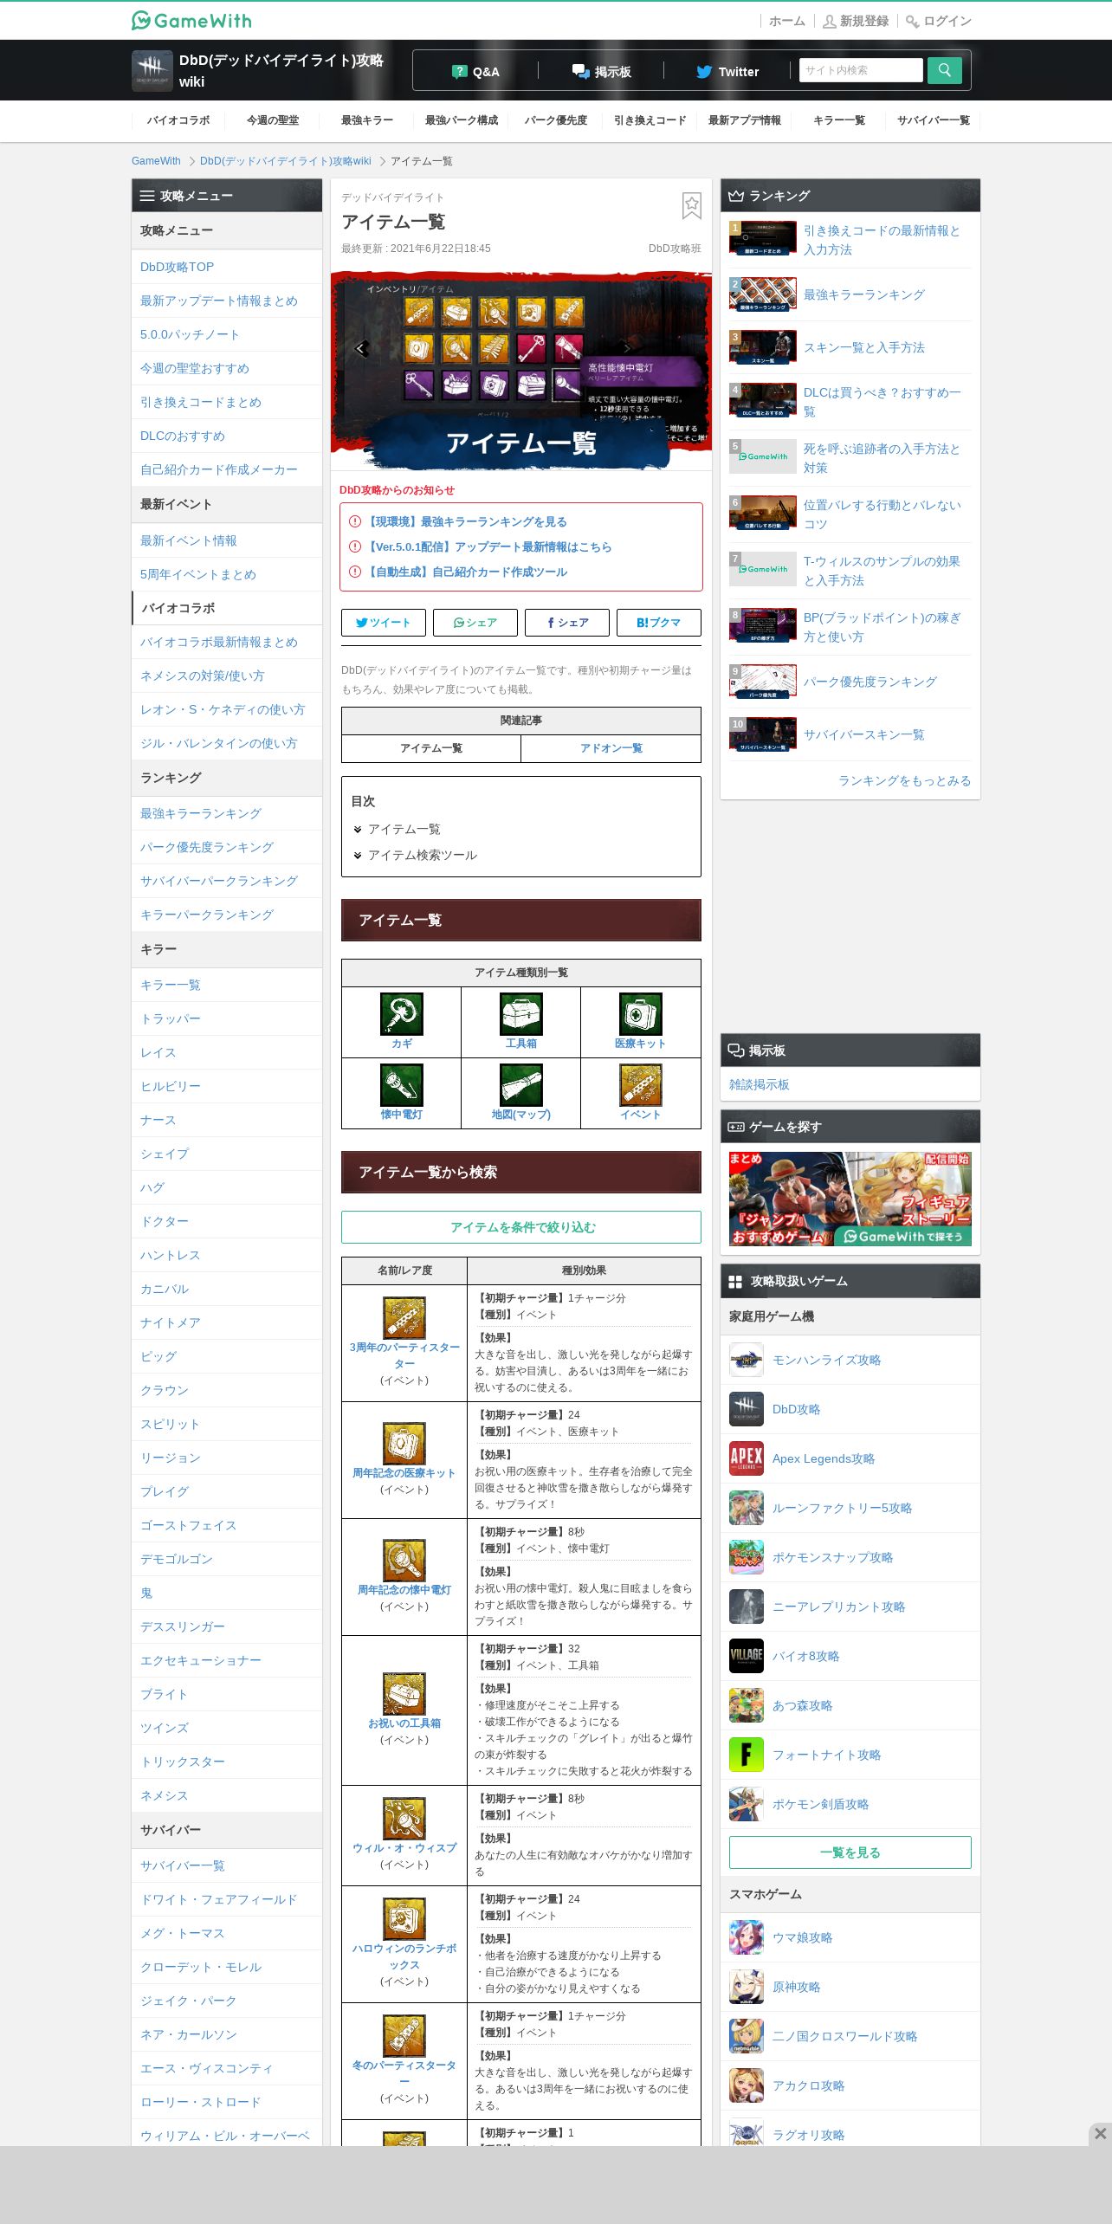Click the 周年記念の懐中電灯 item icon
This screenshot has height=2224, width=1112.
pos(404,1560)
